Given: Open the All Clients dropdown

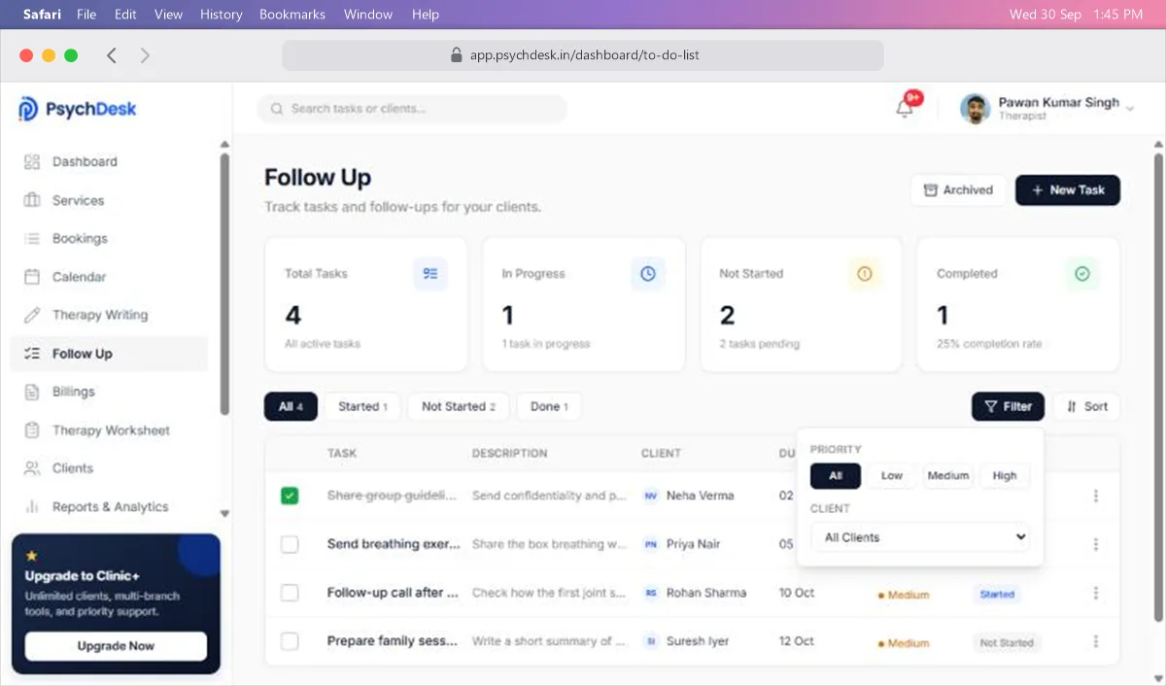Looking at the screenshot, I should click(920, 537).
